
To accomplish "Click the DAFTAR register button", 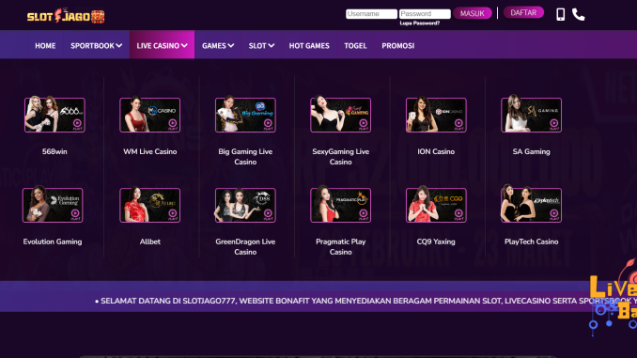I will tap(523, 12).
